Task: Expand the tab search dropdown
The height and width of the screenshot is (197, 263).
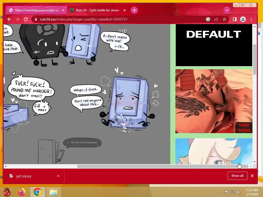Action: [x=227, y=10]
